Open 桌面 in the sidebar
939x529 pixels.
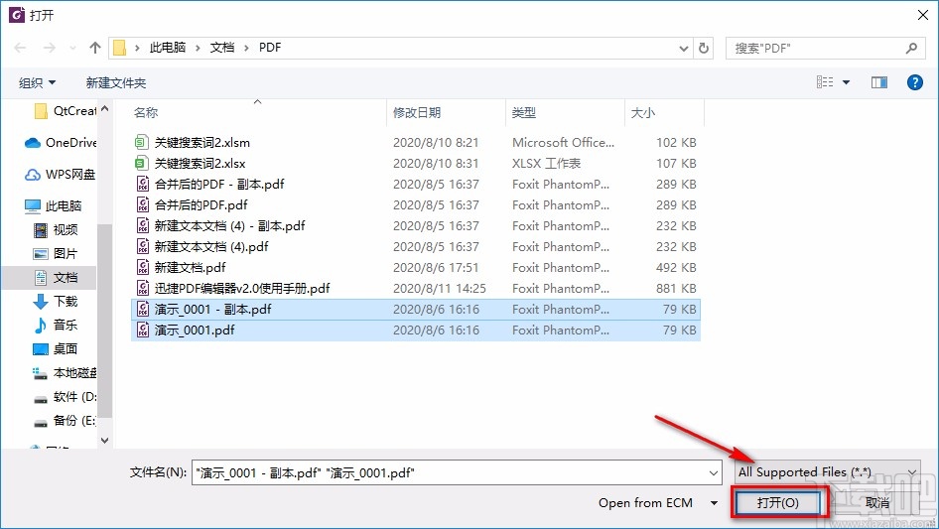(x=56, y=348)
